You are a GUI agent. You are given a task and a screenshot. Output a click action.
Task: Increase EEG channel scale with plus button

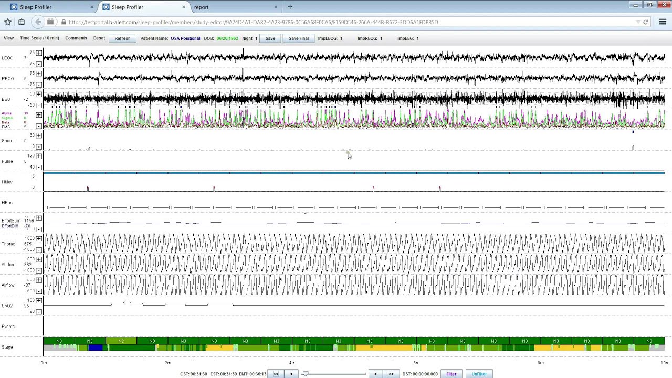tap(39, 94)
